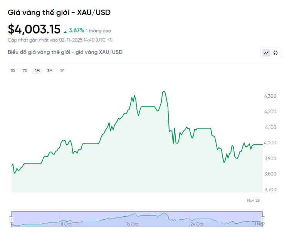
Task: Select the 1M time range
Action: pyautogui.click(x=37, y=70)
